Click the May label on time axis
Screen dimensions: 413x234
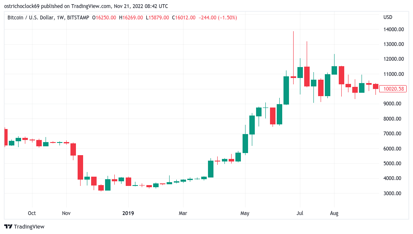pos(245,213)
